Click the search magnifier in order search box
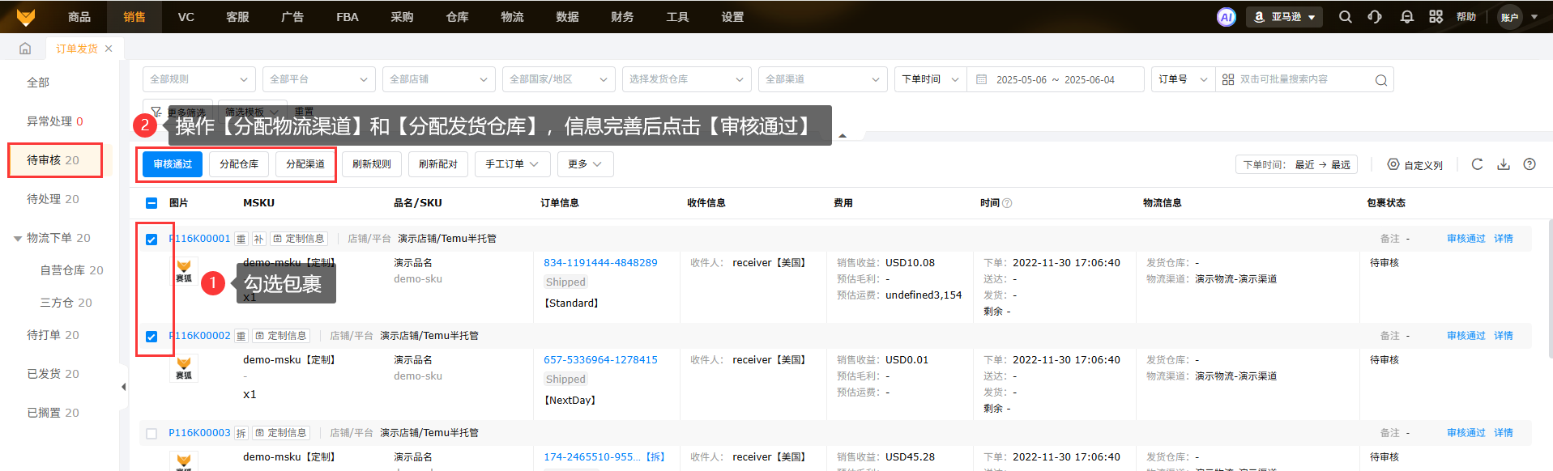 tap(1381, 80)
